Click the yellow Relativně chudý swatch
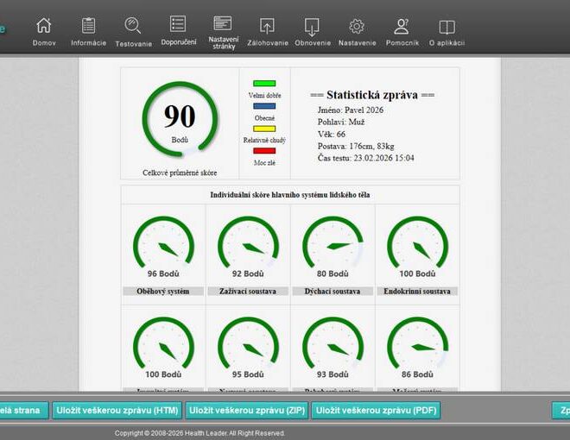Image resolution: width=570 pixels, height=440 pixels. (x=264, y=129)
